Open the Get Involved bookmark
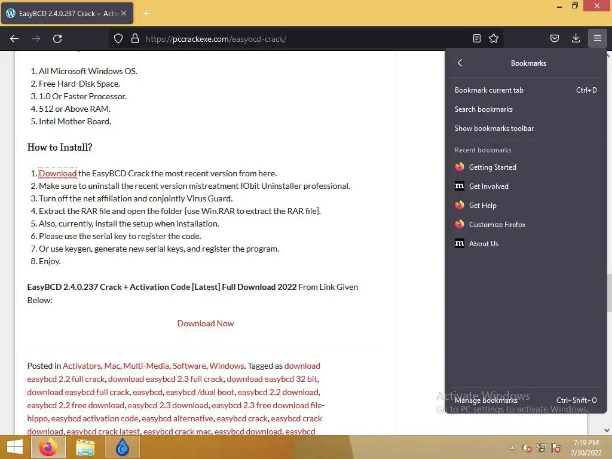 526,186
